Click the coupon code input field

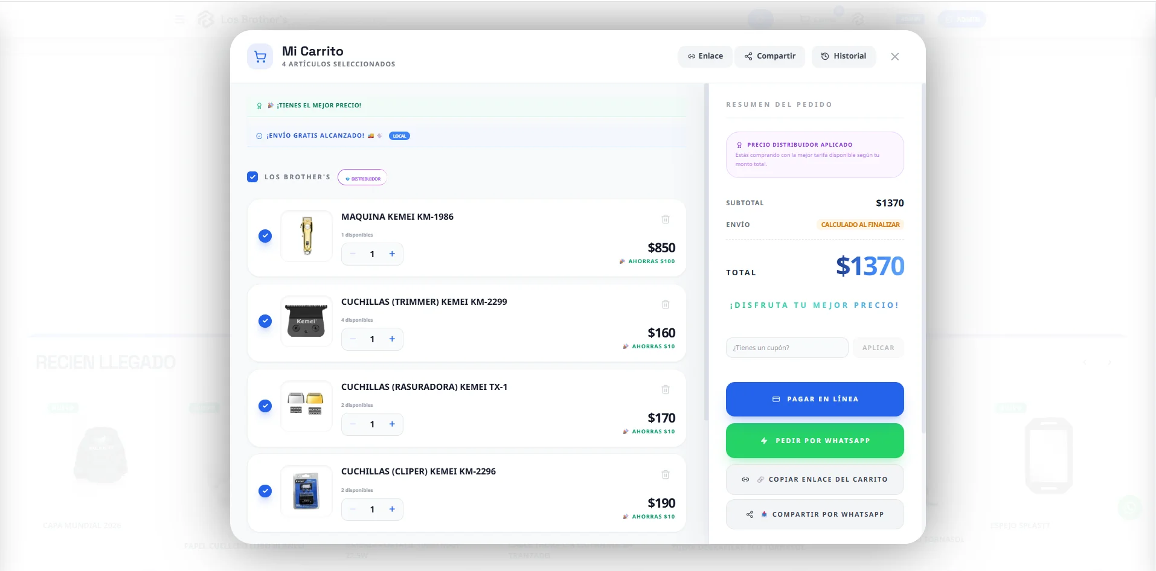[787, 348]
